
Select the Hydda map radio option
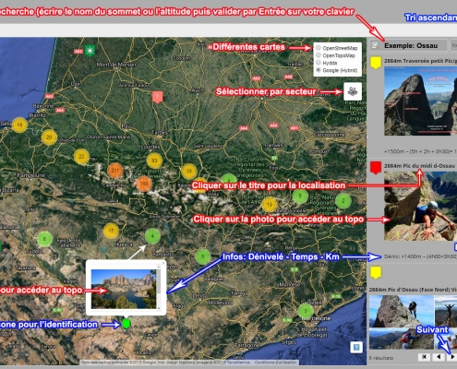coord(319,63)
